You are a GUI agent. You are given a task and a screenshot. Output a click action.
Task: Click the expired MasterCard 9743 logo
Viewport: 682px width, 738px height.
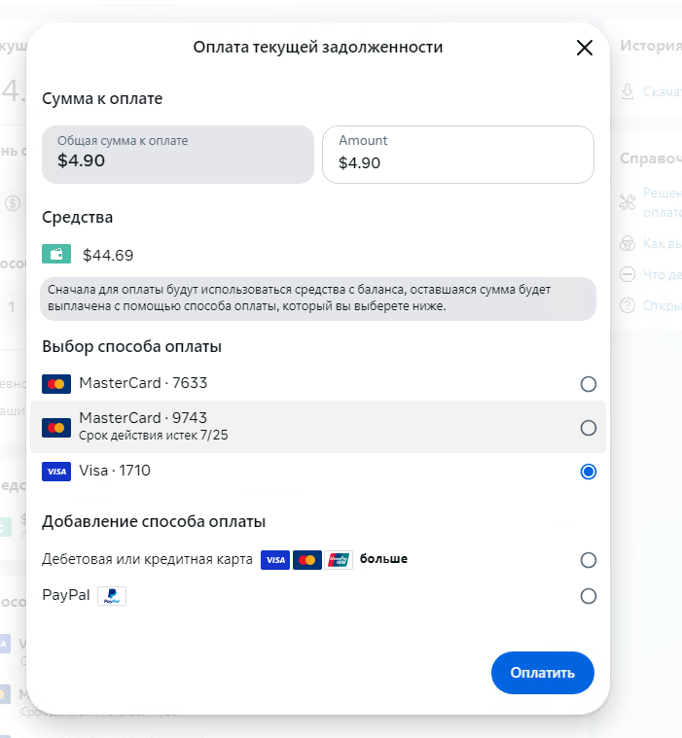click(56, 427)
